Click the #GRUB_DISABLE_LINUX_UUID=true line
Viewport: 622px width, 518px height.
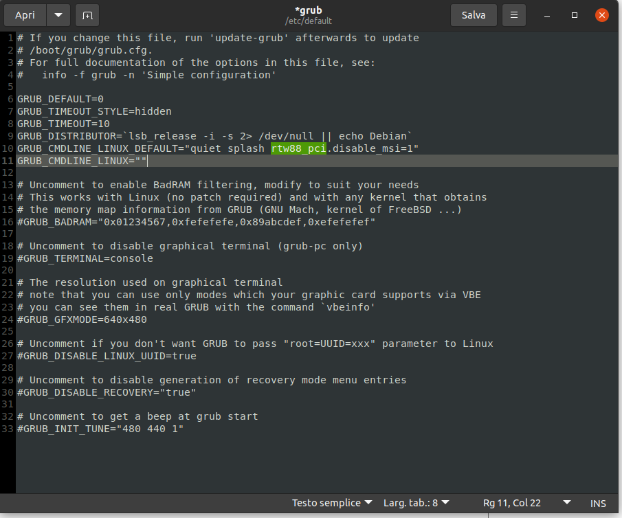(107, 356)
